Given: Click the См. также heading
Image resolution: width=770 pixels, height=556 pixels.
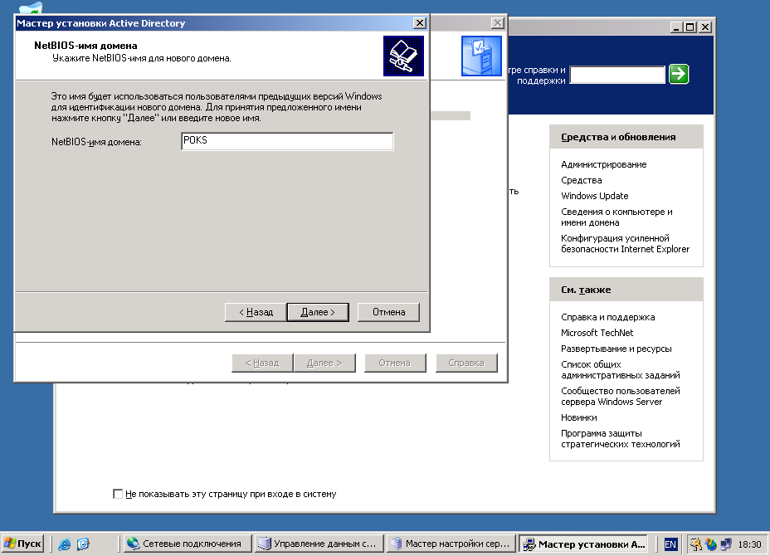Looking at the screenshot, I should (x=586, y=290).
